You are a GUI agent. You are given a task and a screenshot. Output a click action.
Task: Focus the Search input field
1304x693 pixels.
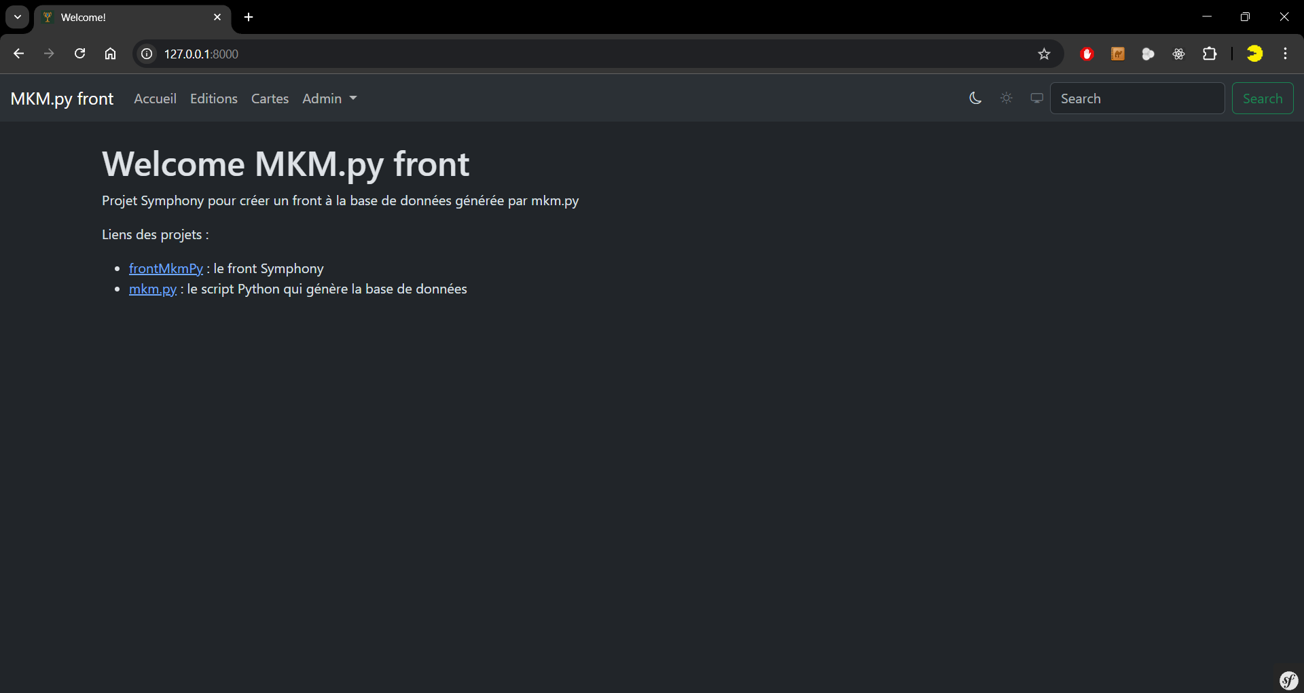1137,99
